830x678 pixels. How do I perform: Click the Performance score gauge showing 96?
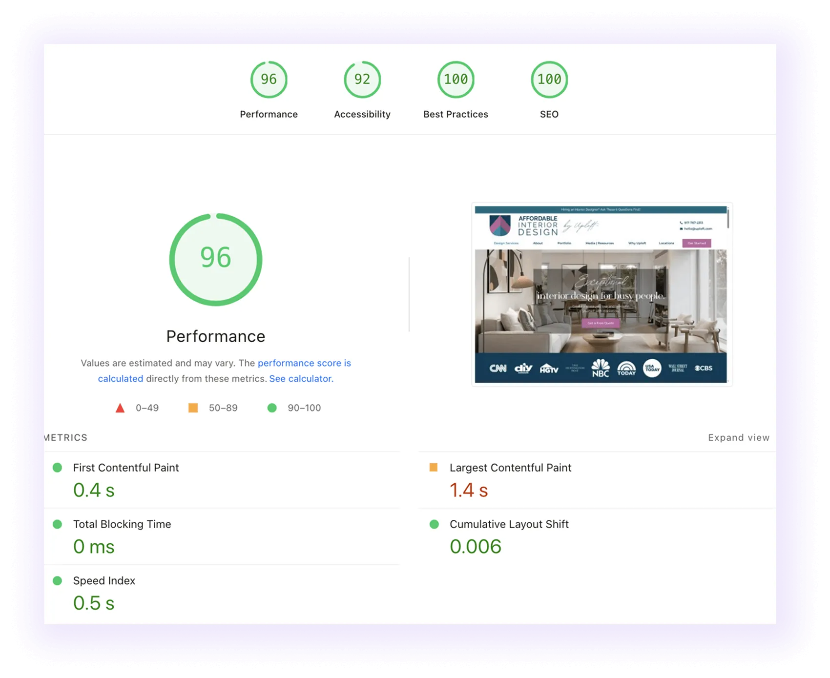269,79
